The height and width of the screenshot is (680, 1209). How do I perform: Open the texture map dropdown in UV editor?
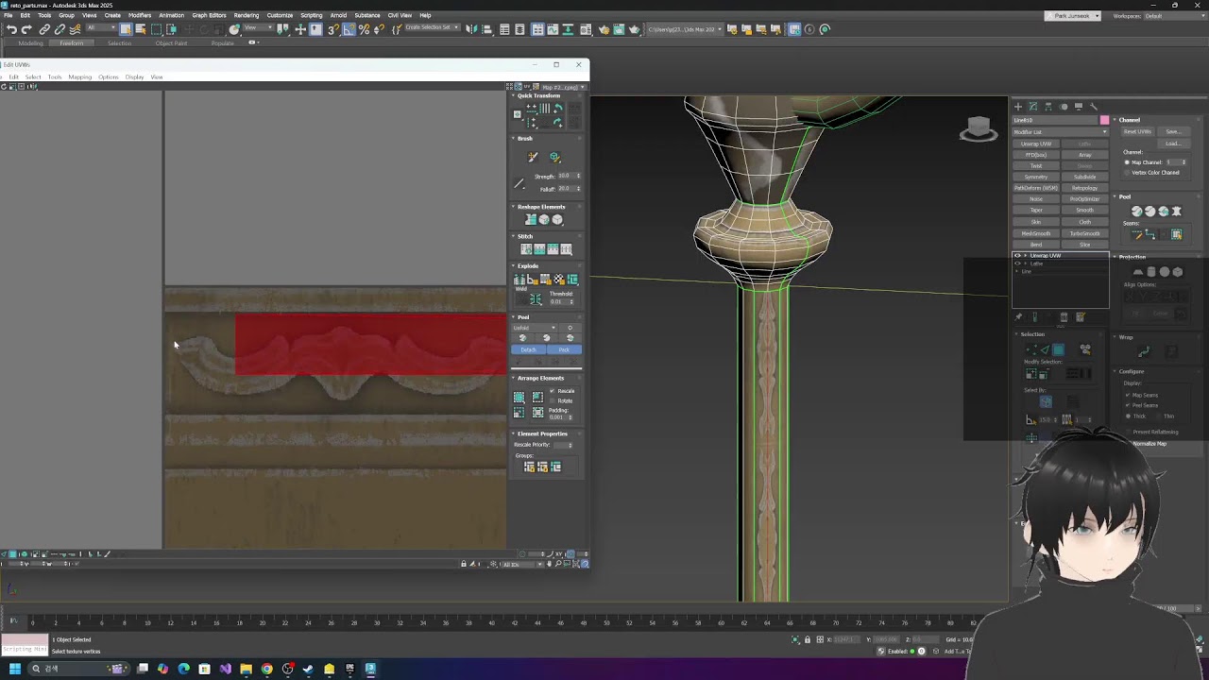tap(563, 87)
